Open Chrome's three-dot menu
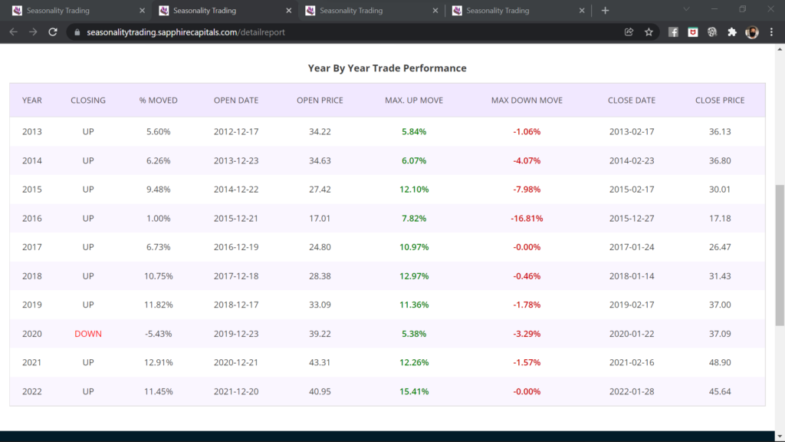This screenshot has width=785, height=442. (770, 32)
